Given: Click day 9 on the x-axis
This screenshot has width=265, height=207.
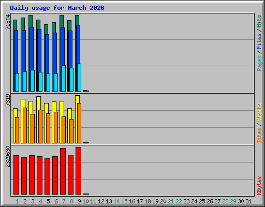Looking at the screenshot, I should coord(79,201).
